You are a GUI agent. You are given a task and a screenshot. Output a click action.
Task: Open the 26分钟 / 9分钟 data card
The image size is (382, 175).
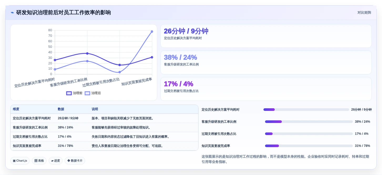[x=266, y=36]
